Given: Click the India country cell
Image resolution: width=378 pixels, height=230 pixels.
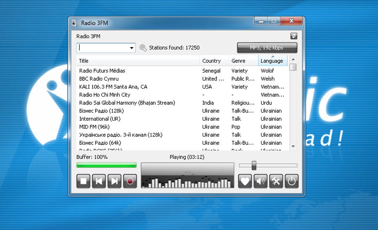Looking at the screenshot, I should pos(208,103).
